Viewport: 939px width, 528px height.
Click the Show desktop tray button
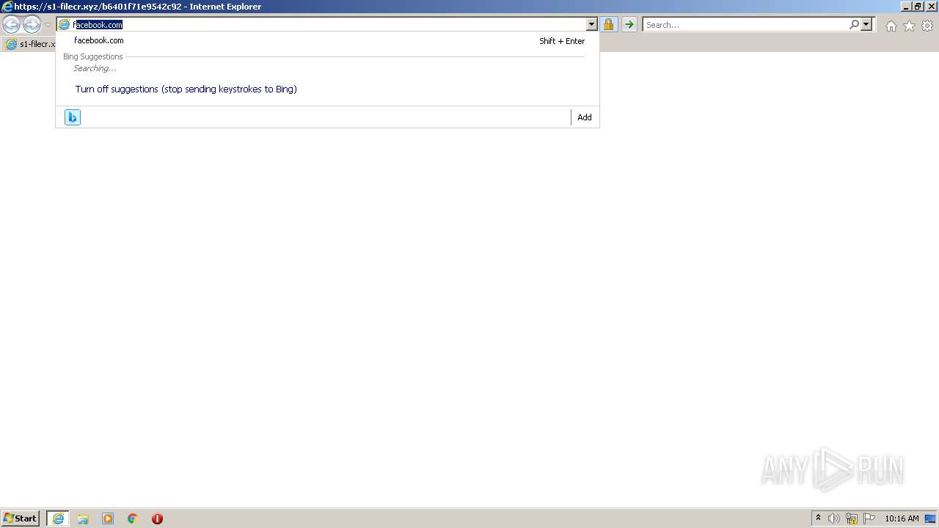(930, 518)
